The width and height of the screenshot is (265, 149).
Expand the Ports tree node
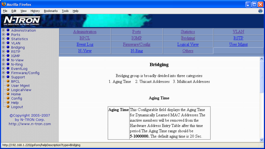point(3,35)
